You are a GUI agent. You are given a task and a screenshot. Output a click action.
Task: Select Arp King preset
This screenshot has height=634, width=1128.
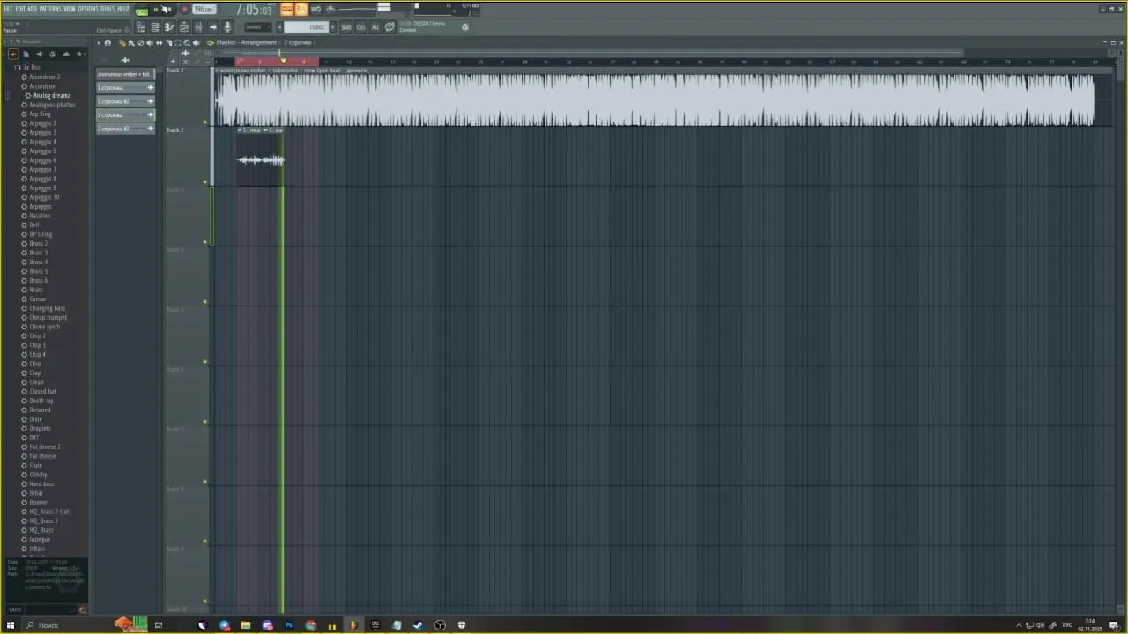click(40, 114)
